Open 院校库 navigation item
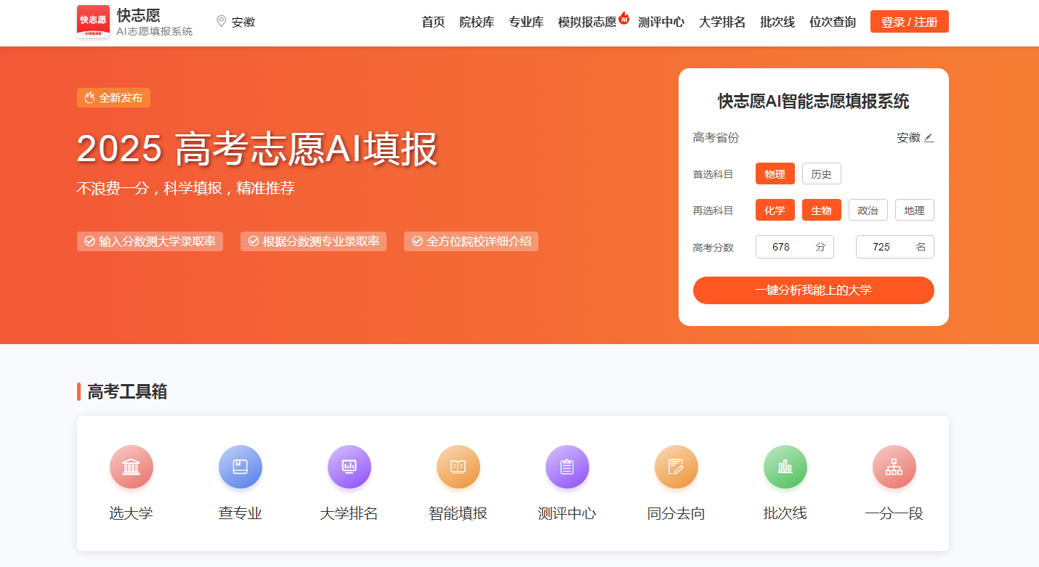The image size is (1039, 567). point(477,22)
